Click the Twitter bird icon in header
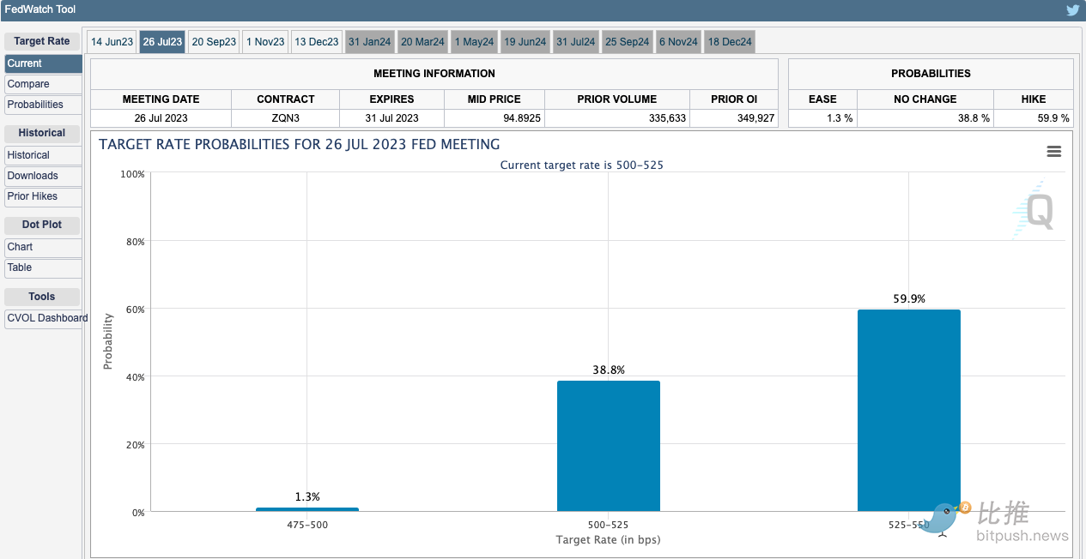 [1072, 10]
